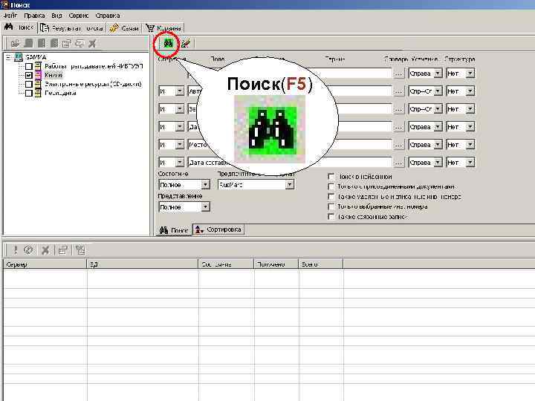Open the Сервис menu
The width and height of the screenshot is (535, 401).
pos(79,16)
